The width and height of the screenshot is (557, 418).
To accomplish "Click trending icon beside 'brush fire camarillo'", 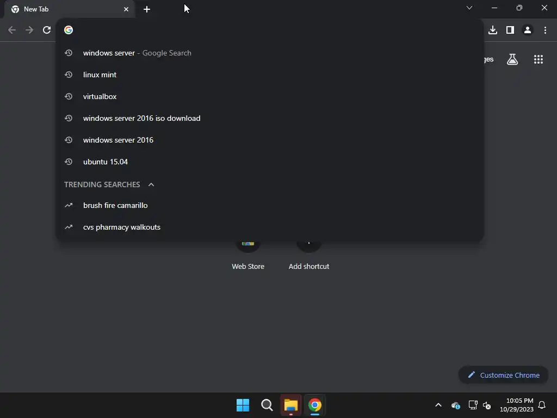I will tap(69, 205).
